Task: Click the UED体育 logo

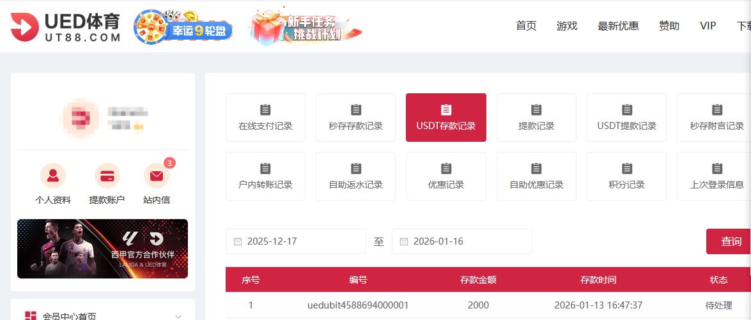Action: point(65,27)
